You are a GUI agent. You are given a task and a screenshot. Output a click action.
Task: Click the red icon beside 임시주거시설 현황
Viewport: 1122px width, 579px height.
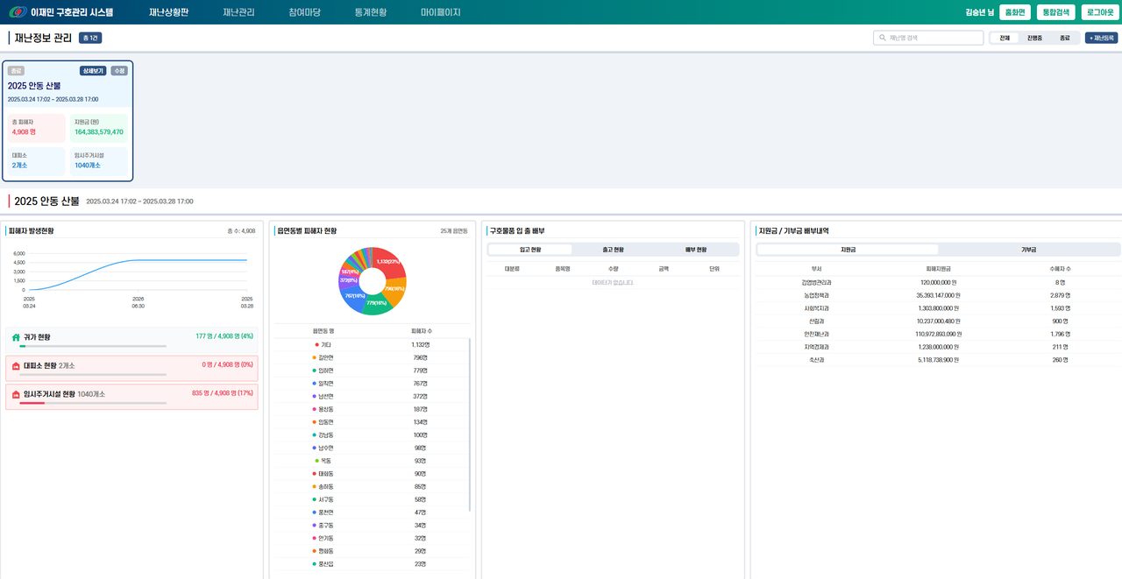16,394
